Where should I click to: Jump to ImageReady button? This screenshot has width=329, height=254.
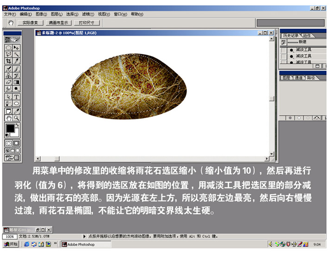13,158
